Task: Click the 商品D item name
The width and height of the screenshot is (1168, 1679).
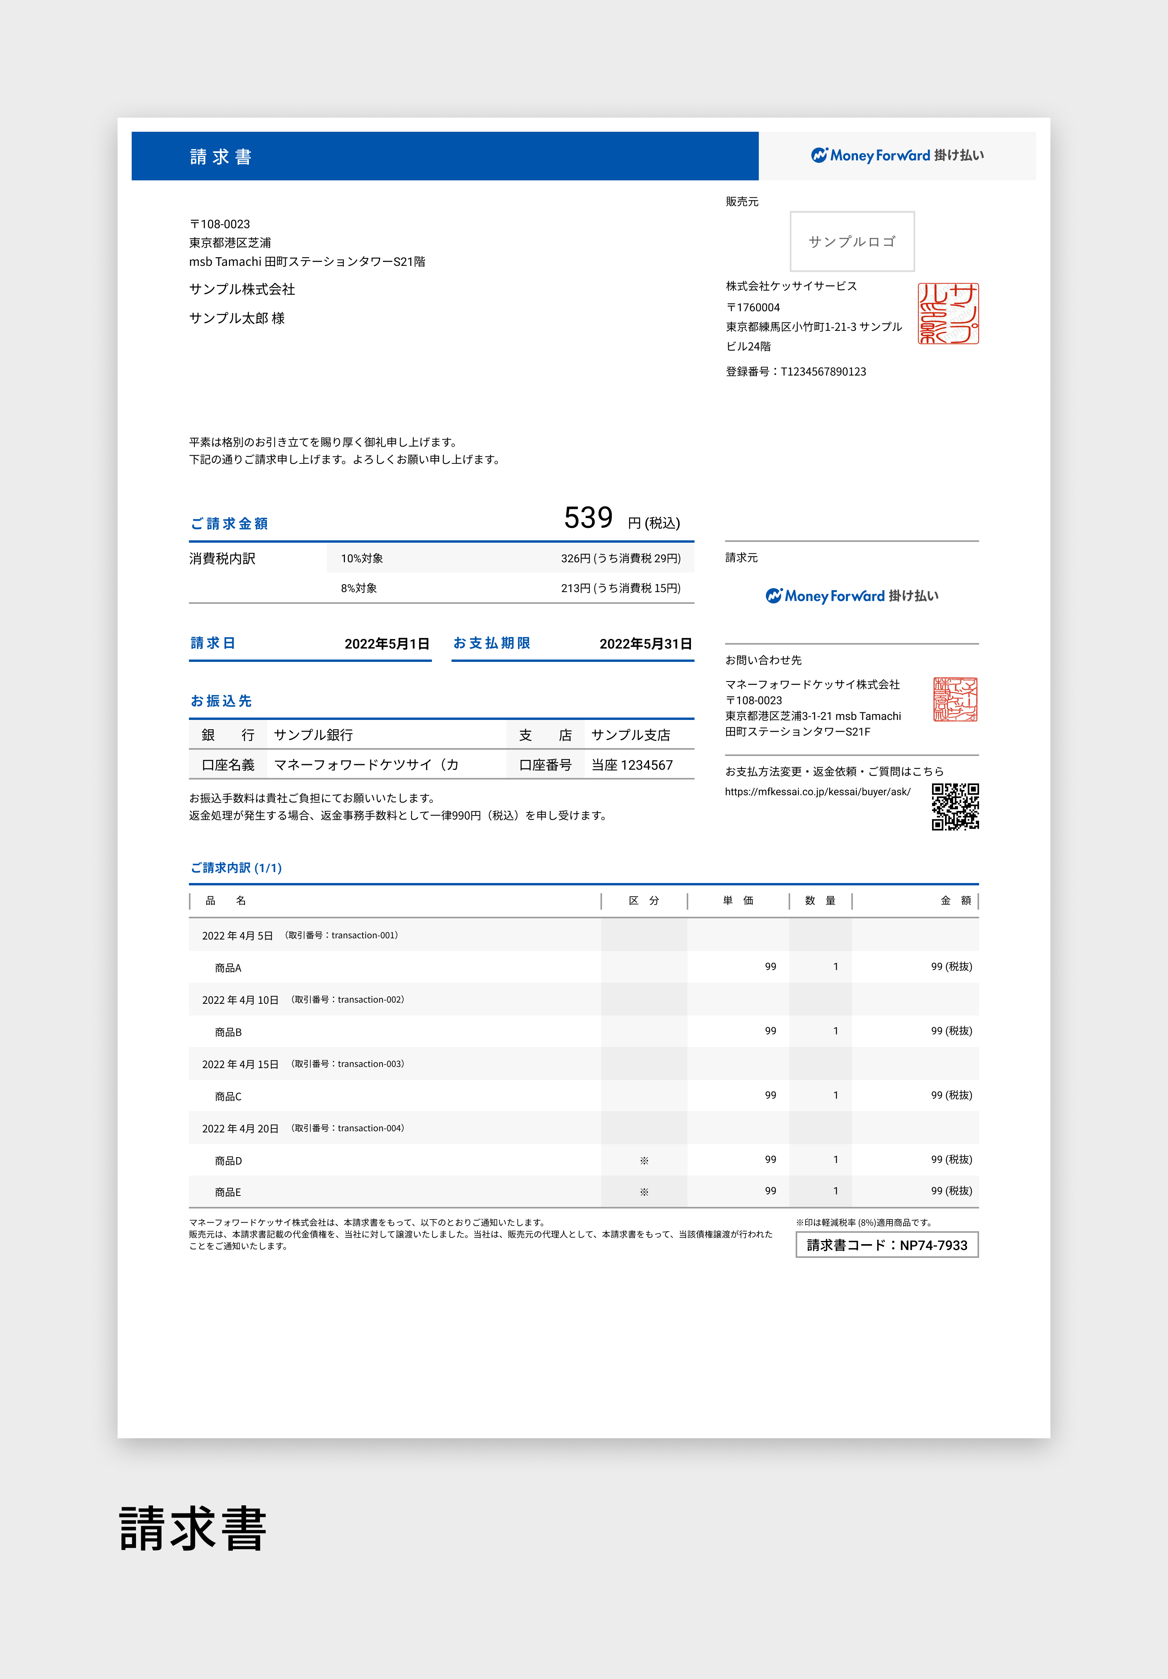Action: point(228,1161)
